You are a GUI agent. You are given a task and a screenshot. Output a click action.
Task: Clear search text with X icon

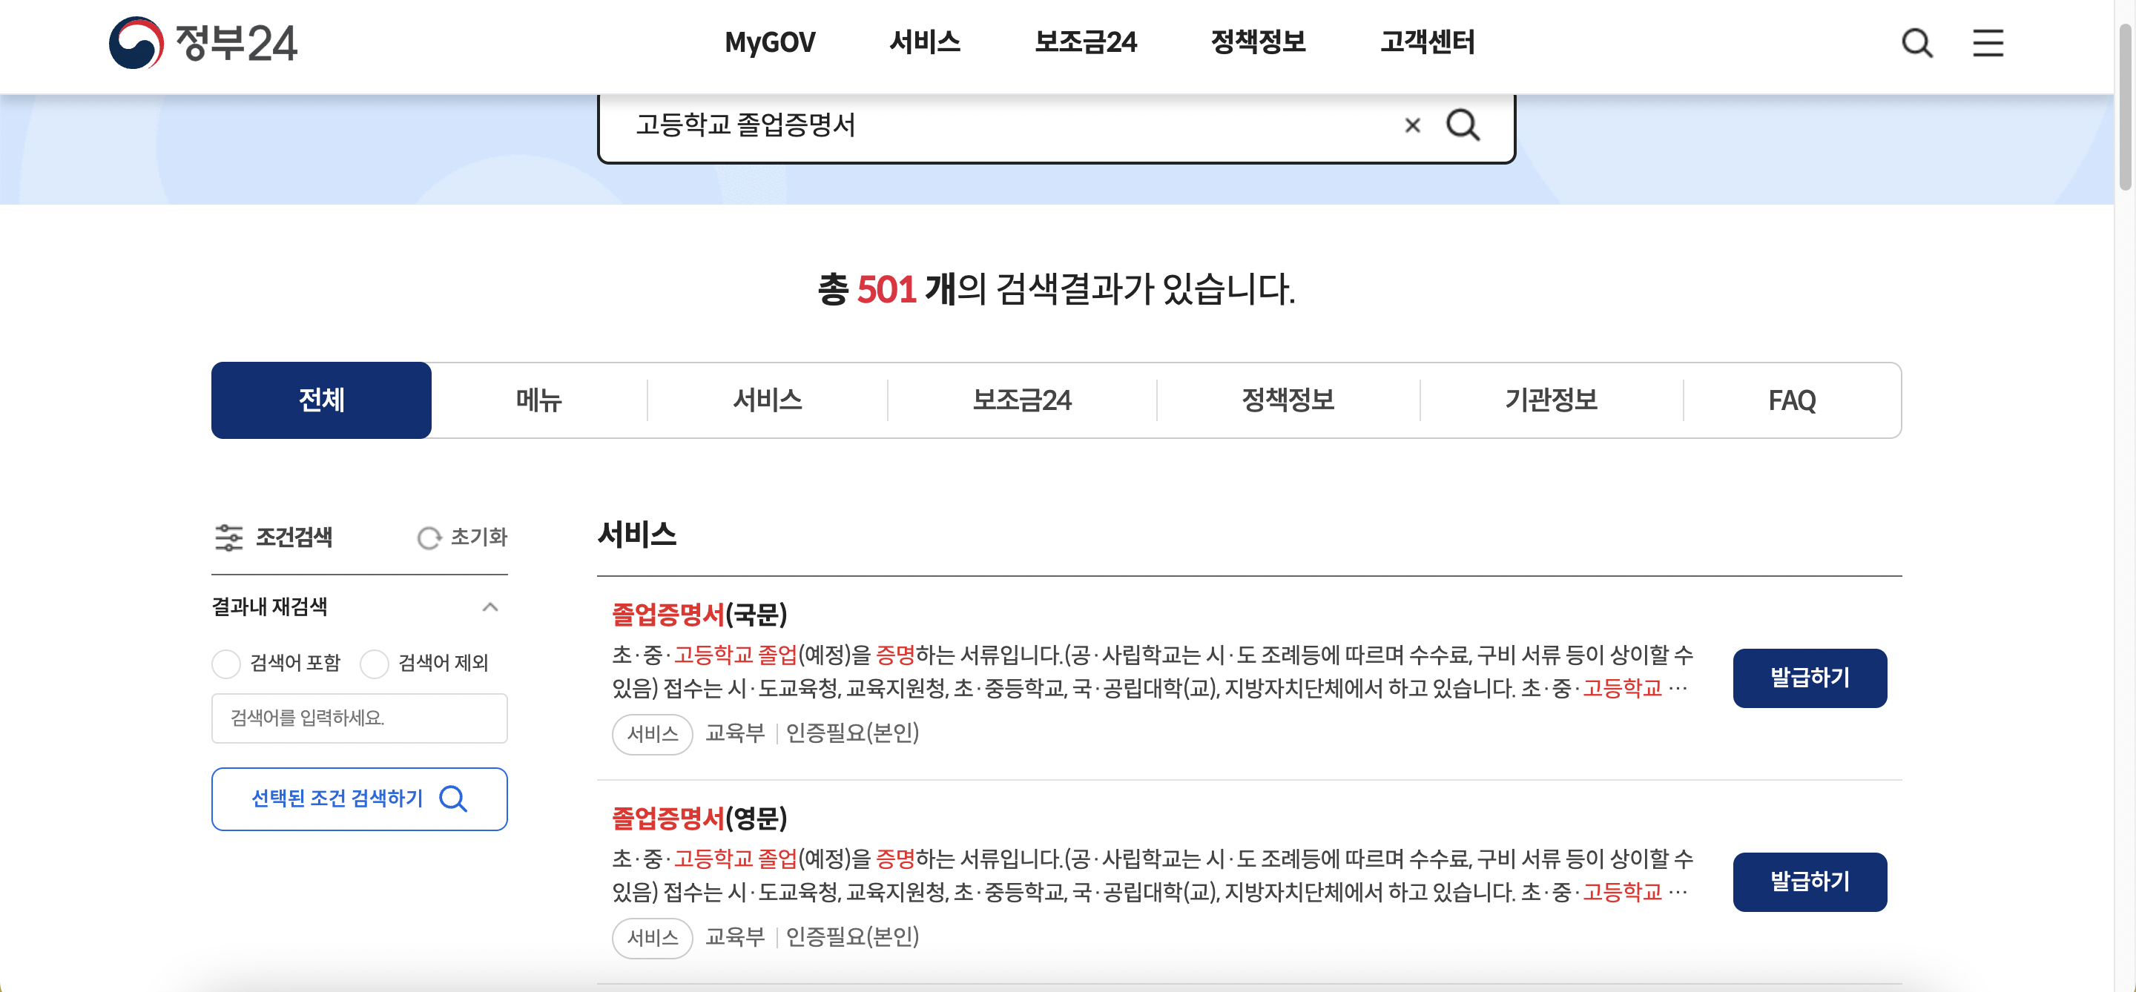click(1412, 125)
